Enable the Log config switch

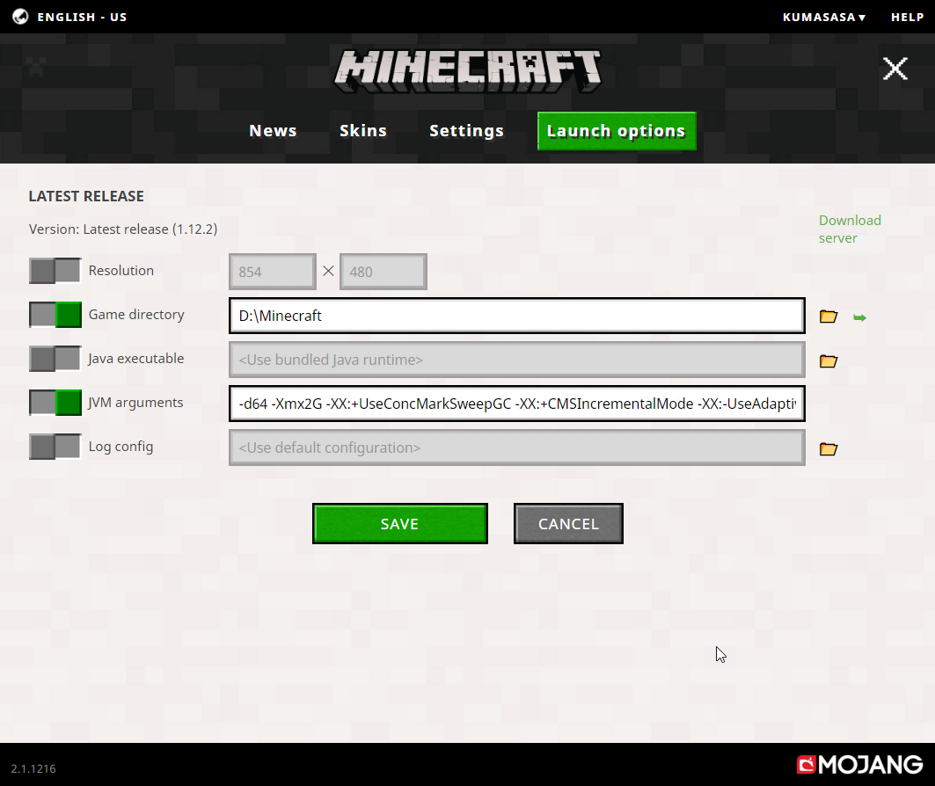pyautogui.click(x=55, y=447)
